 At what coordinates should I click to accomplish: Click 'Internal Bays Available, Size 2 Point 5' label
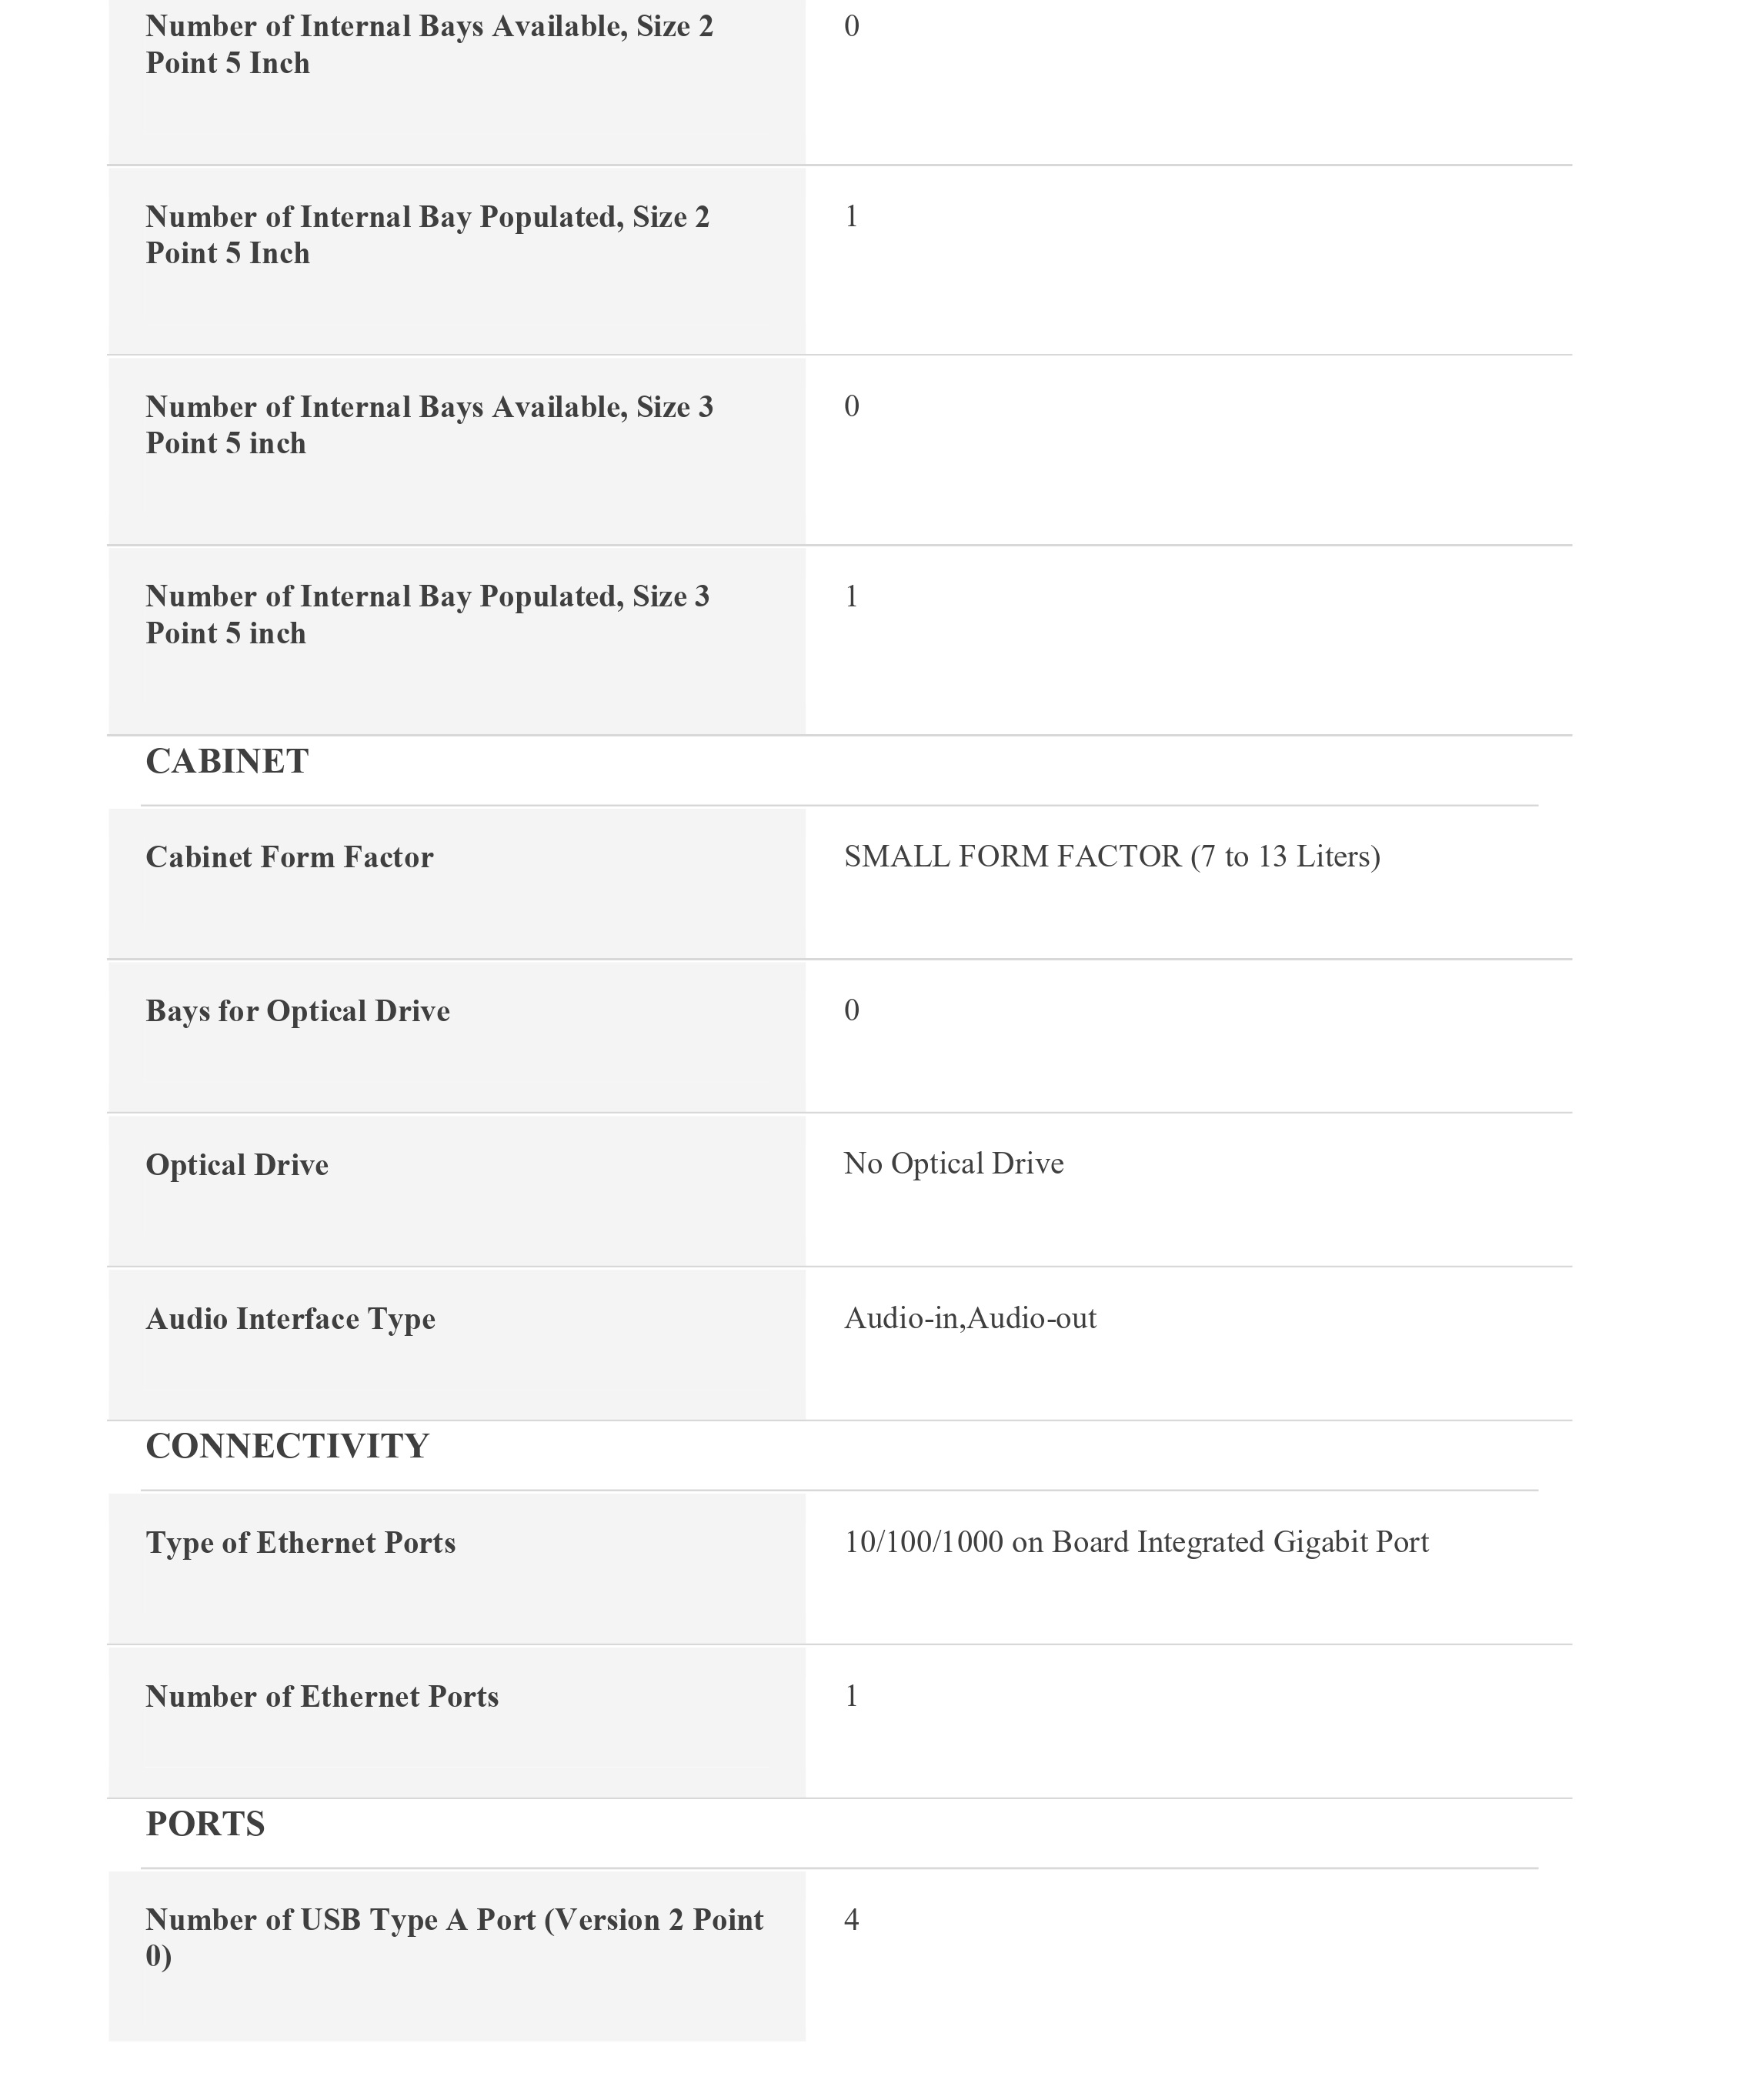[429, 45]
